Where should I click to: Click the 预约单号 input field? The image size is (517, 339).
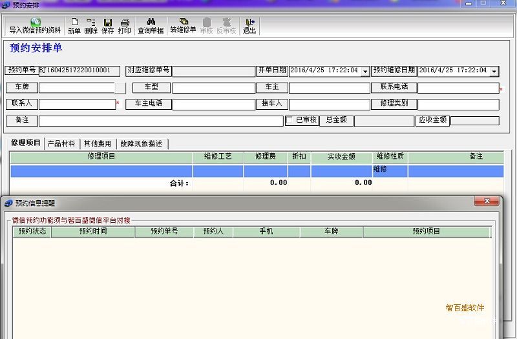(79, 71)
